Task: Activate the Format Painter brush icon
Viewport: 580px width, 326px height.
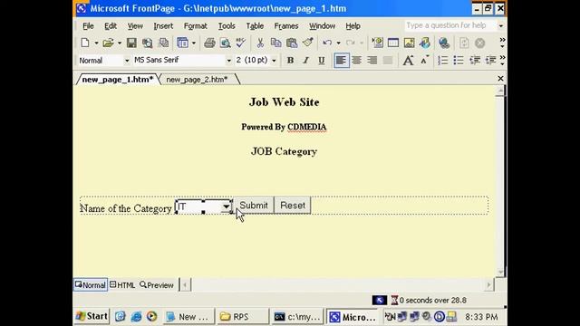Action: 308,43
